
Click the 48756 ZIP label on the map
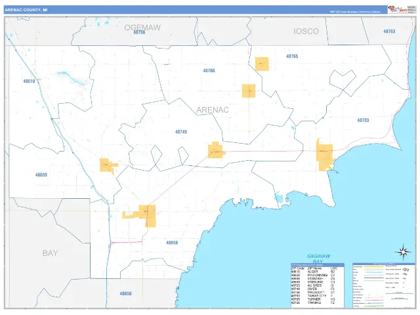pyautogui.click(x=139, y=32)
